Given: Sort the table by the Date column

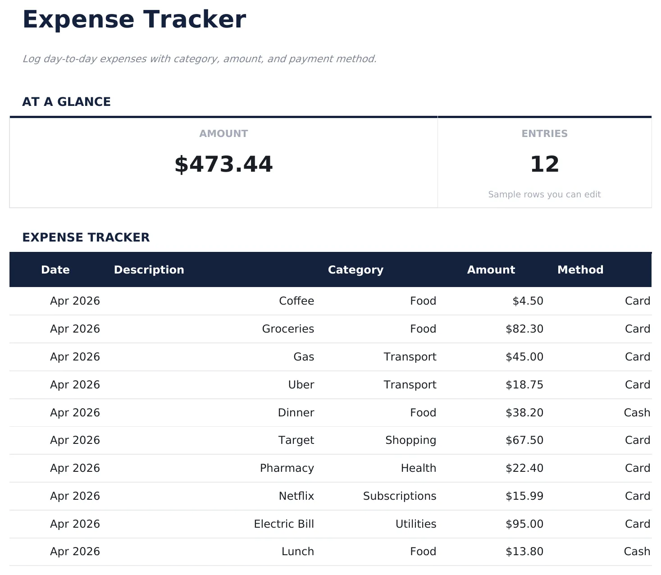Looking at the screenshot, I should coord(55,269).
